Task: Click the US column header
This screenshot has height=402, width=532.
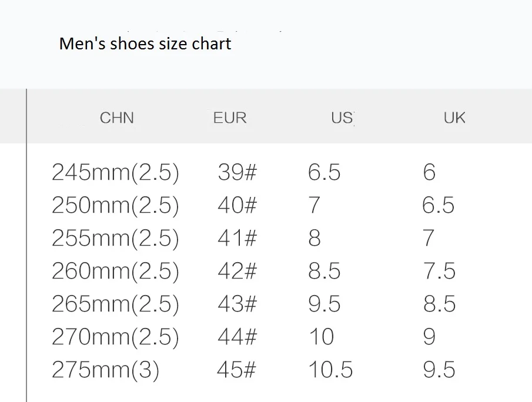Action: (342, 118)
